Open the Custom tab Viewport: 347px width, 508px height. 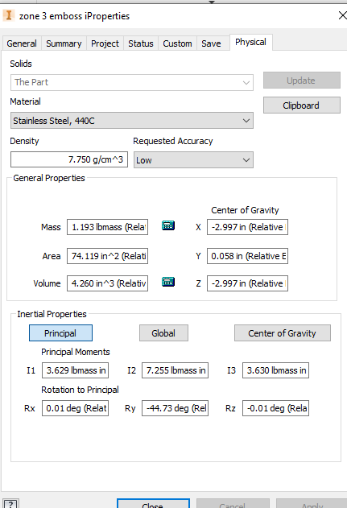pos(177,43)
